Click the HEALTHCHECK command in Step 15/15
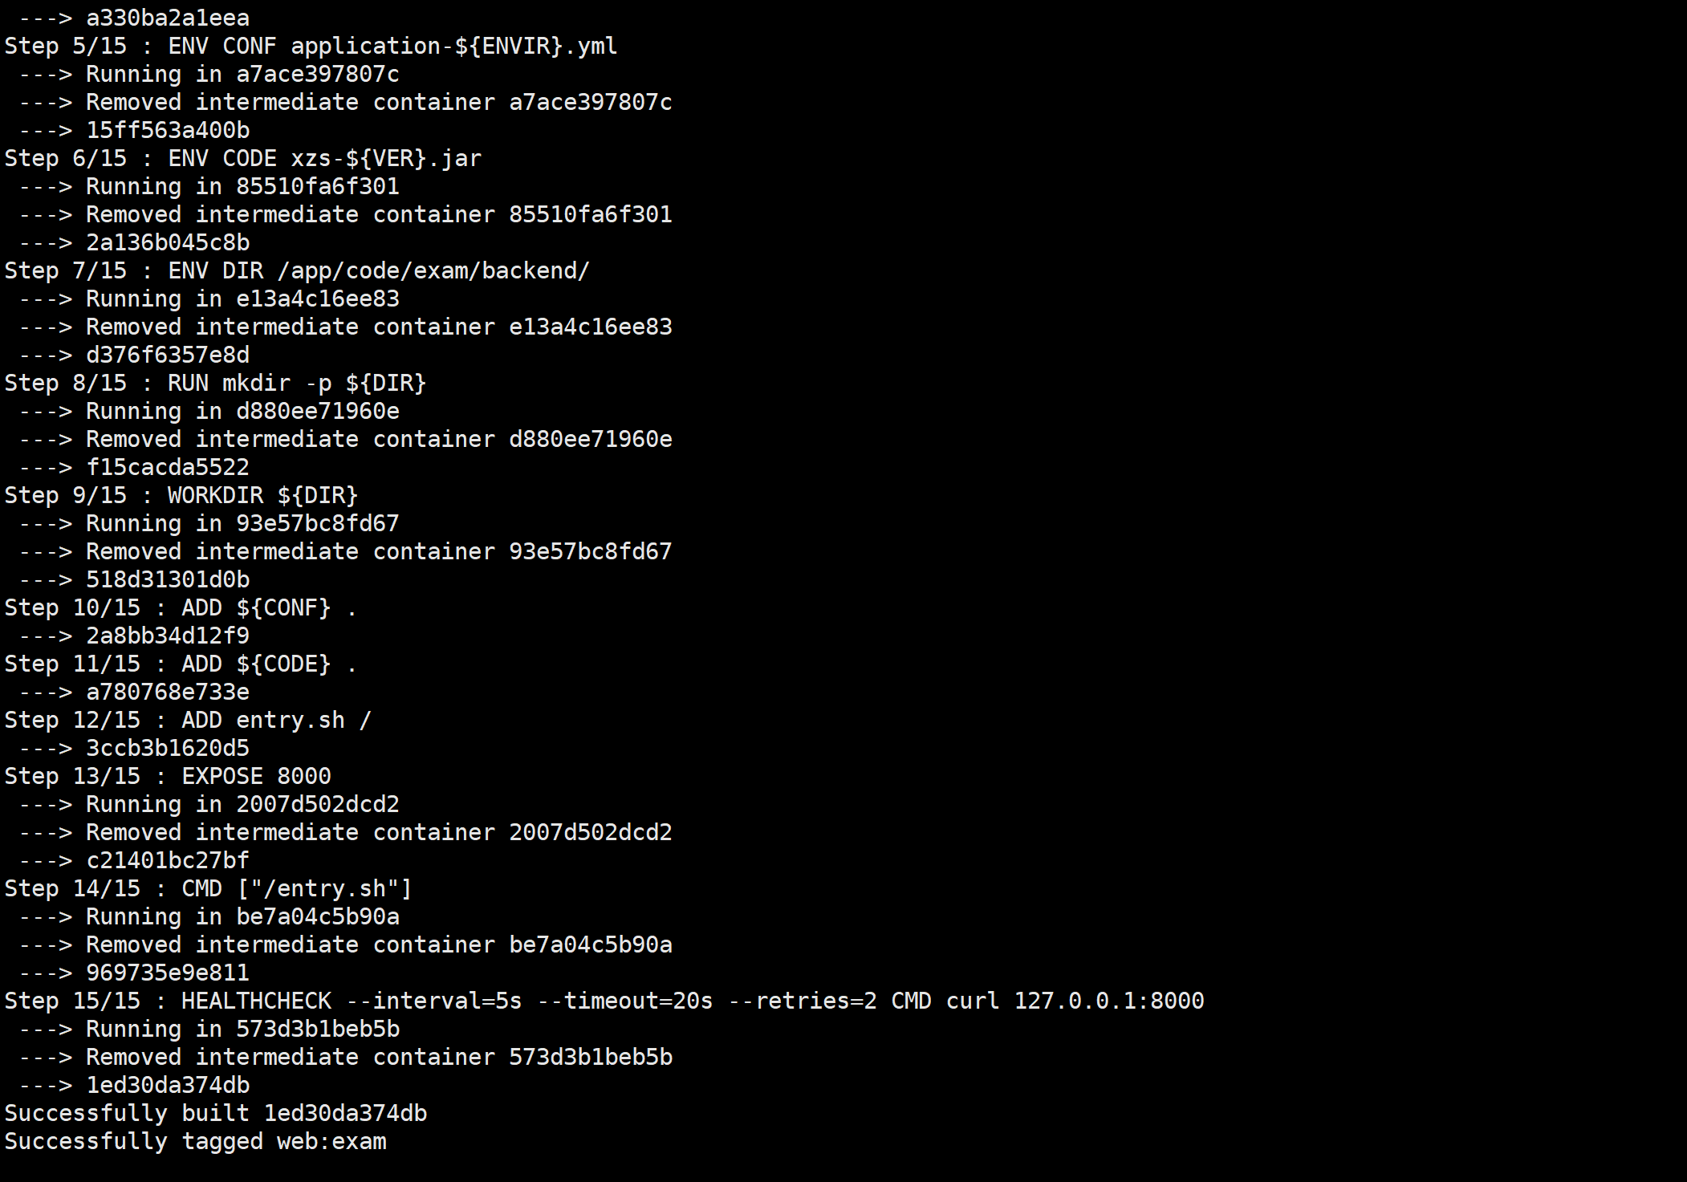The image size is (1687, 1182). click(256, 1001)
